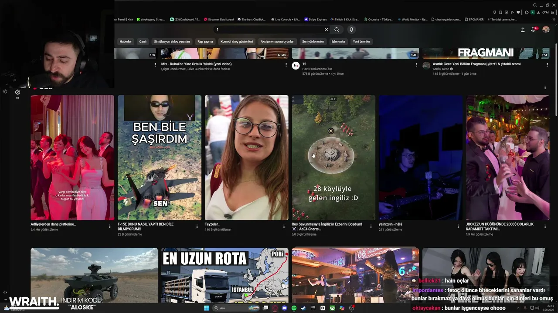Open The best ChatBot bookmark
Screen dimensions: 558x313
(x=251, y=20)
